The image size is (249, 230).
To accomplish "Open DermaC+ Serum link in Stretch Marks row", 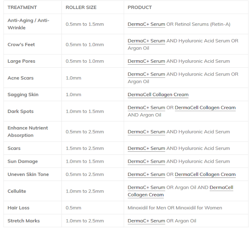I will pos(146,221).
